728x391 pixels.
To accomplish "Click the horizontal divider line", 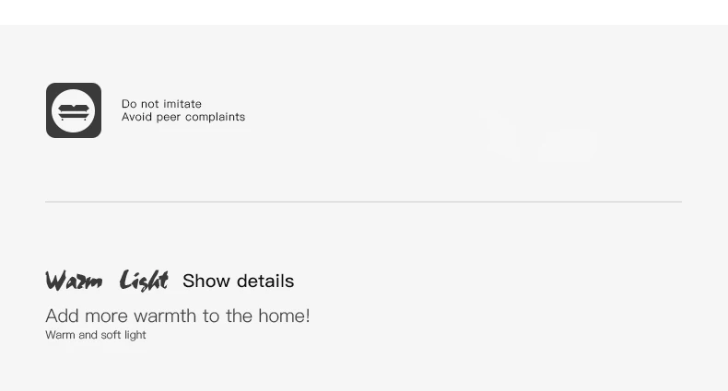I will 363,201.
